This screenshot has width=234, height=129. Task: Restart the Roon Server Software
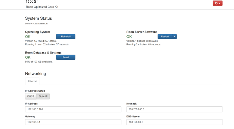(x=165, y=37)
